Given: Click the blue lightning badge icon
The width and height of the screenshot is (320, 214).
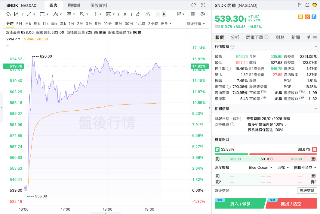Looking at the screenshot, I should pos(314,17).
